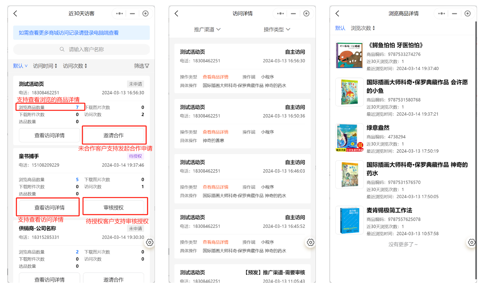Go back from 访问详情 screen

(x=176, y=13)
